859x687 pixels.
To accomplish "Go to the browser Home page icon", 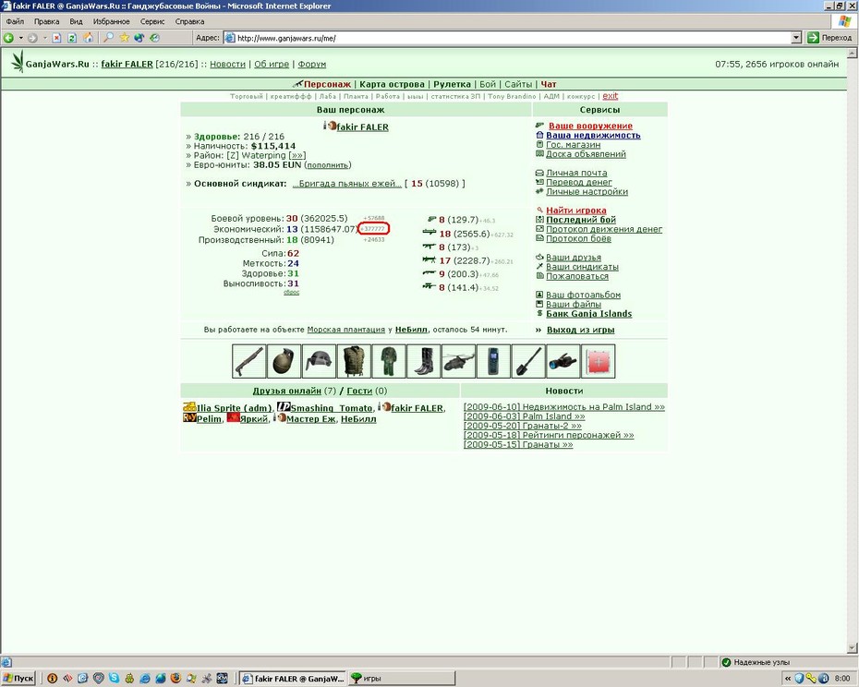I will [88, 38].
